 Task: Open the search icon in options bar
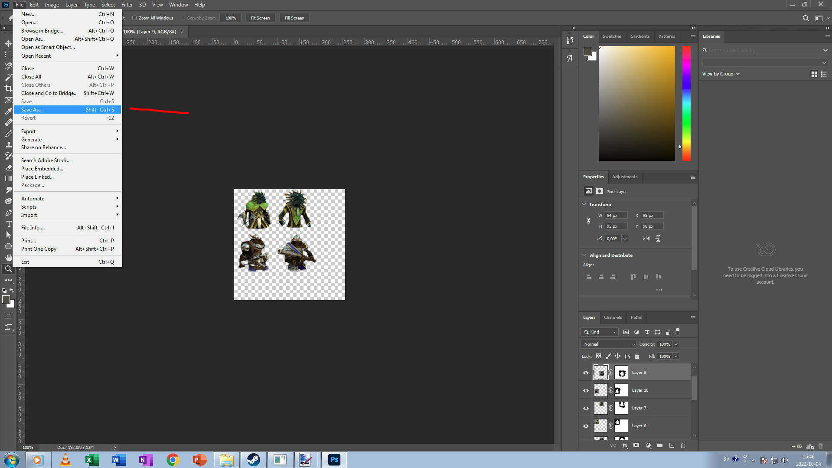[x=806, y=18]
